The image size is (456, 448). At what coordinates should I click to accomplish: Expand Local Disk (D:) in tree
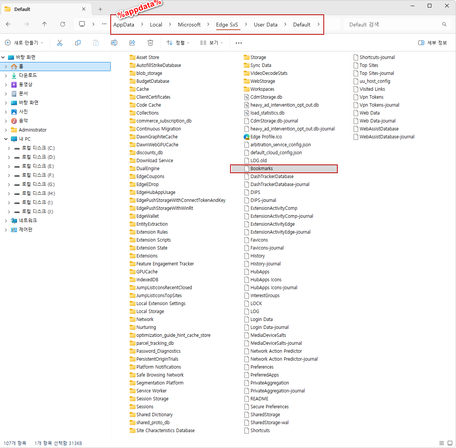9,157
